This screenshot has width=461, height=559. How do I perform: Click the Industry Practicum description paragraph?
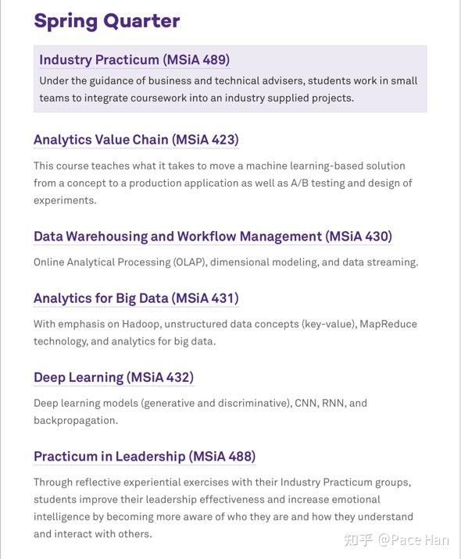coord(228,89)
